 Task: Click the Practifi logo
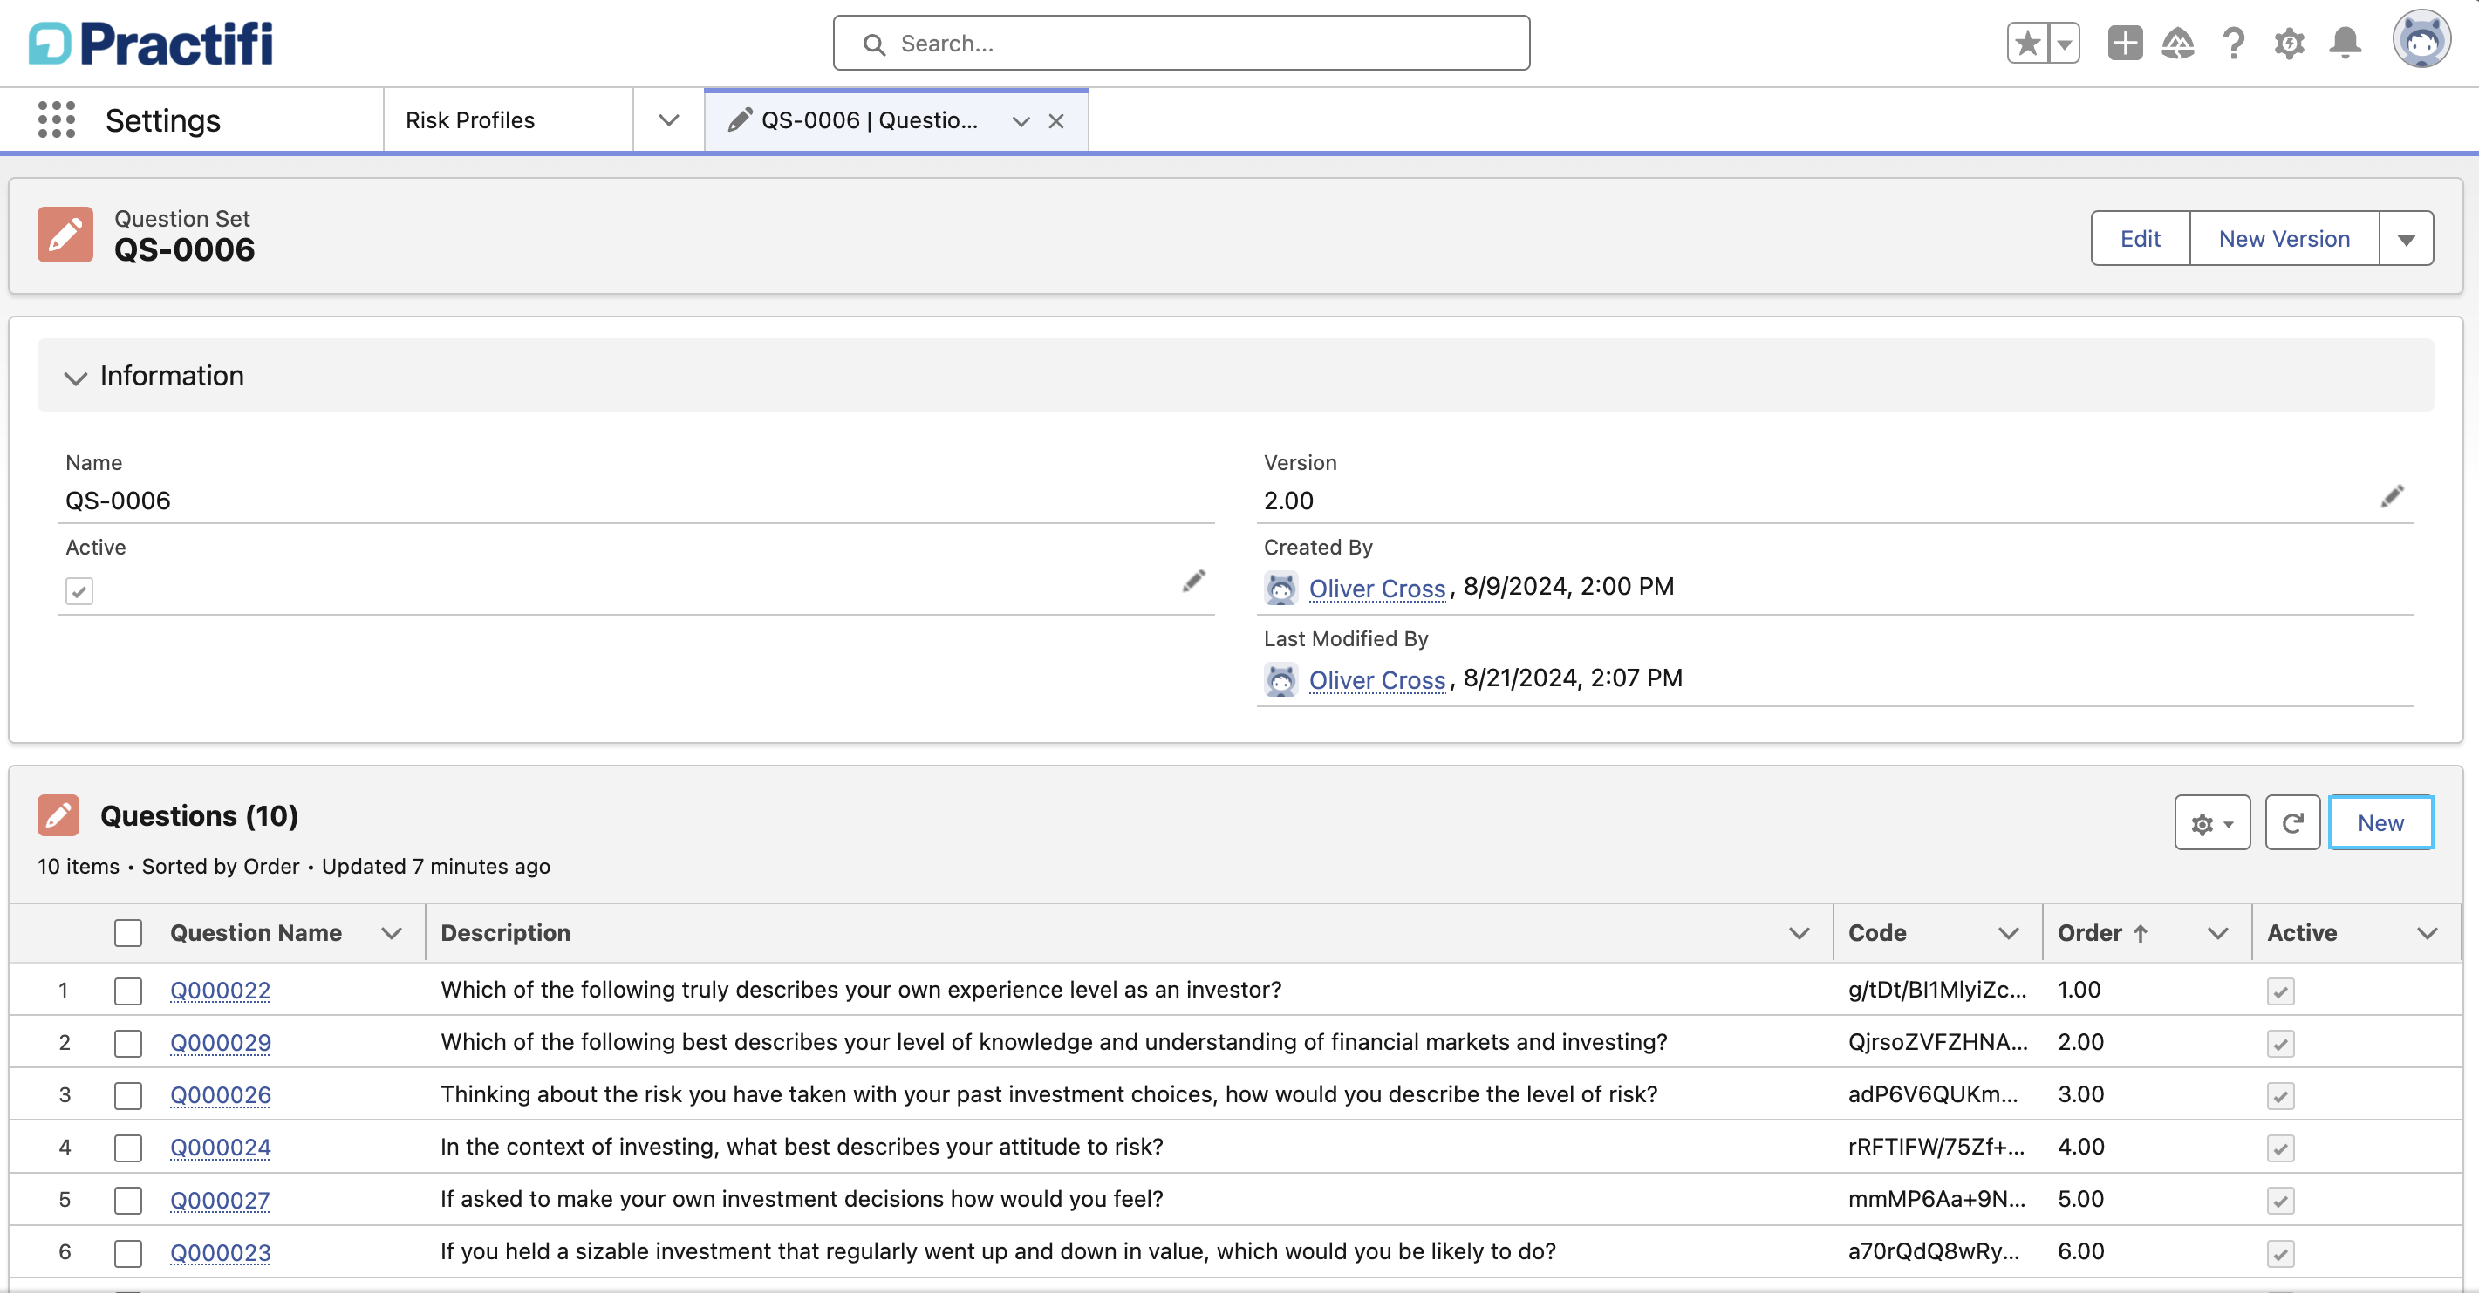pyautogui.click(x=151, y=44)
